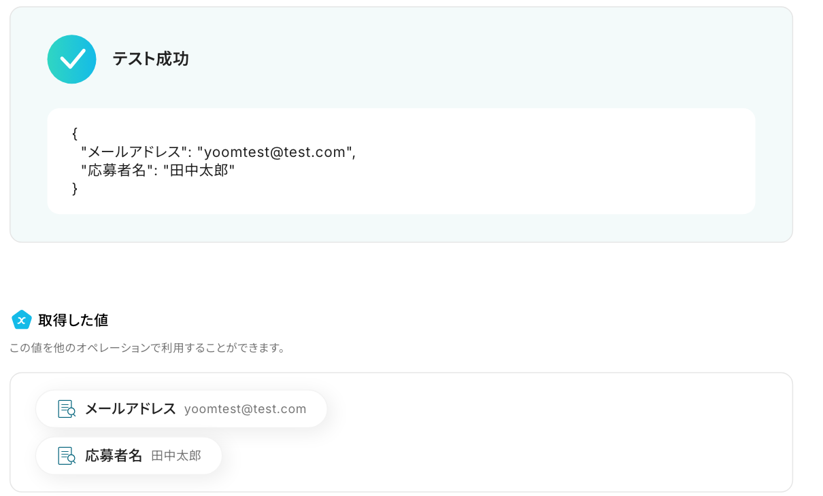
Task: Select the メールアドレス label in the value chip
Action: [x=130, y=409]
